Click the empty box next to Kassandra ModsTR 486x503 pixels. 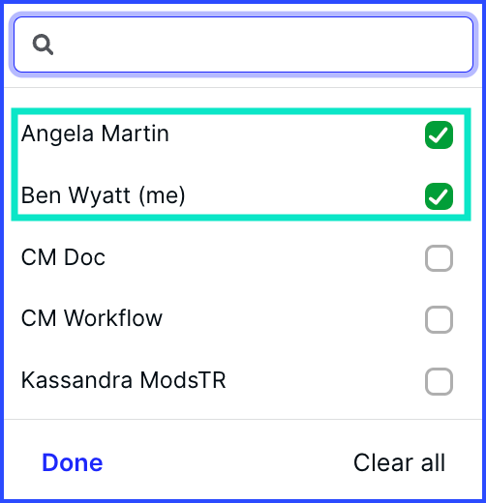pyautogui.click(x=439, y=381)
